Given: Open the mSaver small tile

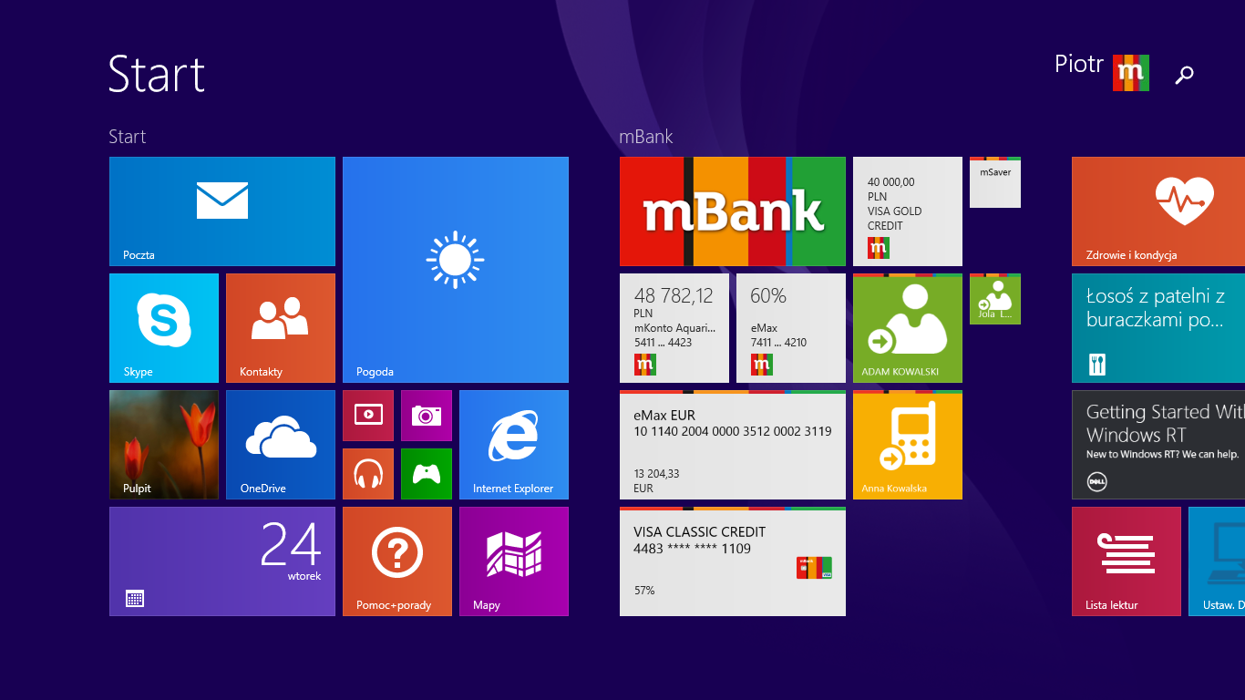Looking at the screenshot, I should 995,182.
